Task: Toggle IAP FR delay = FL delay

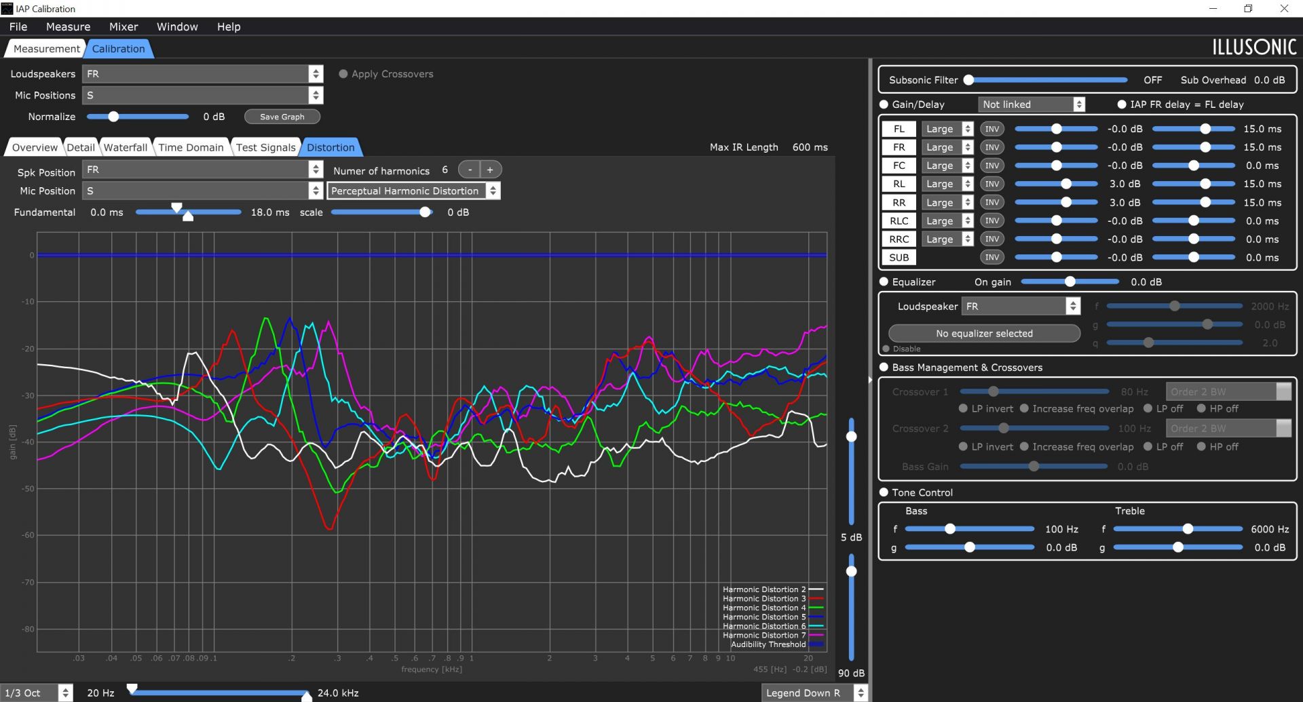Action: (x=1122, y=104)
